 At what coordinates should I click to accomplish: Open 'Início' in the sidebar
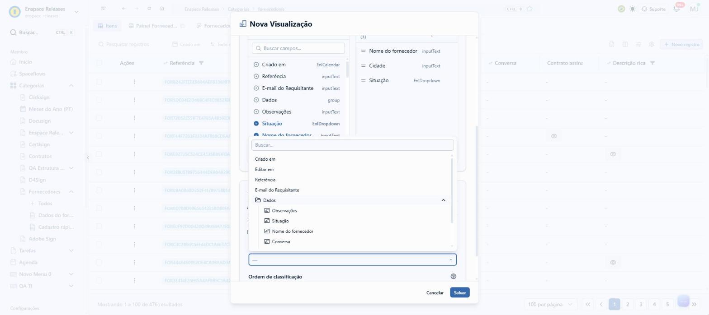click(25, 62)
